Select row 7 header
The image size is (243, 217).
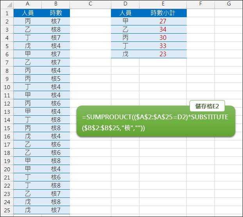click(7, 62)
